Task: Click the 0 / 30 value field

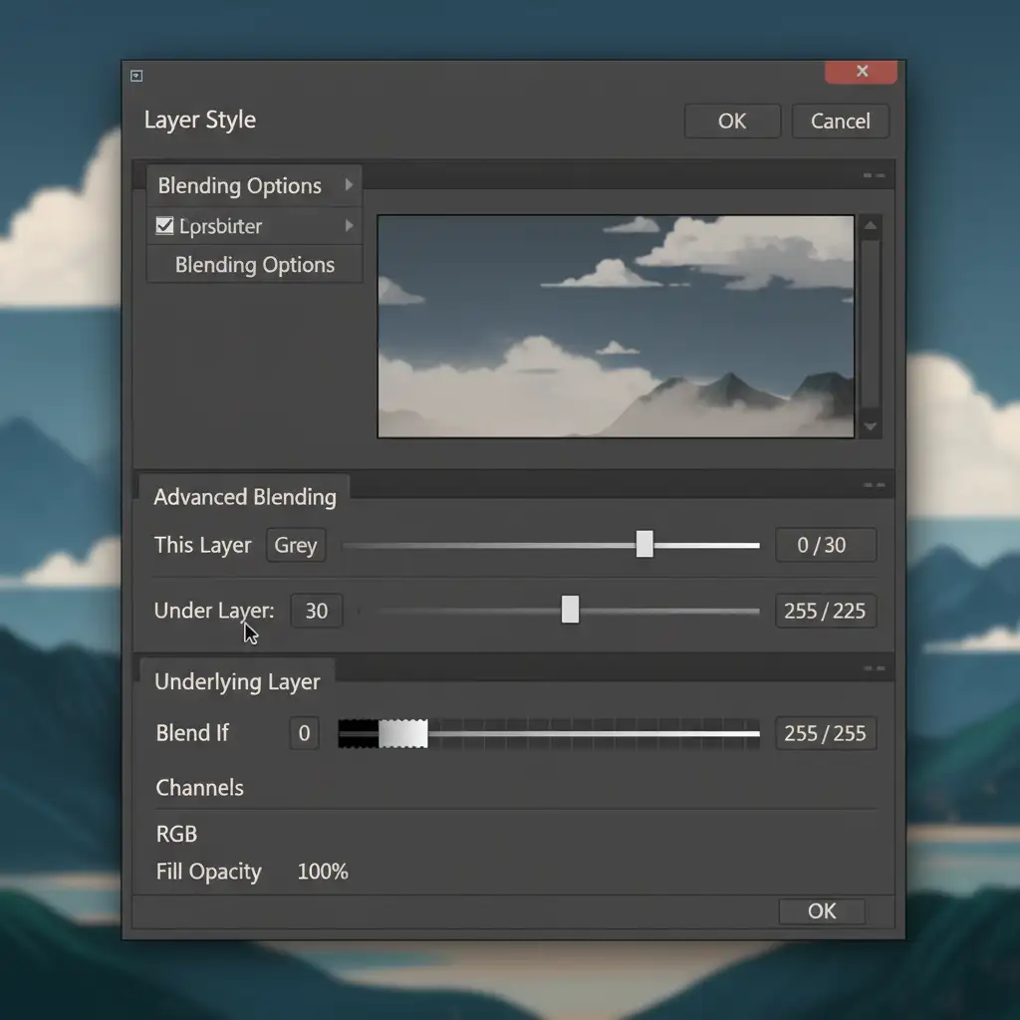Action: tap(825, 545)
